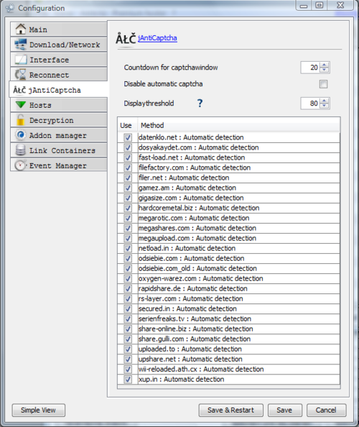Click the Use column header
This screenshot has height=427, width=359.
click(128, 125)
